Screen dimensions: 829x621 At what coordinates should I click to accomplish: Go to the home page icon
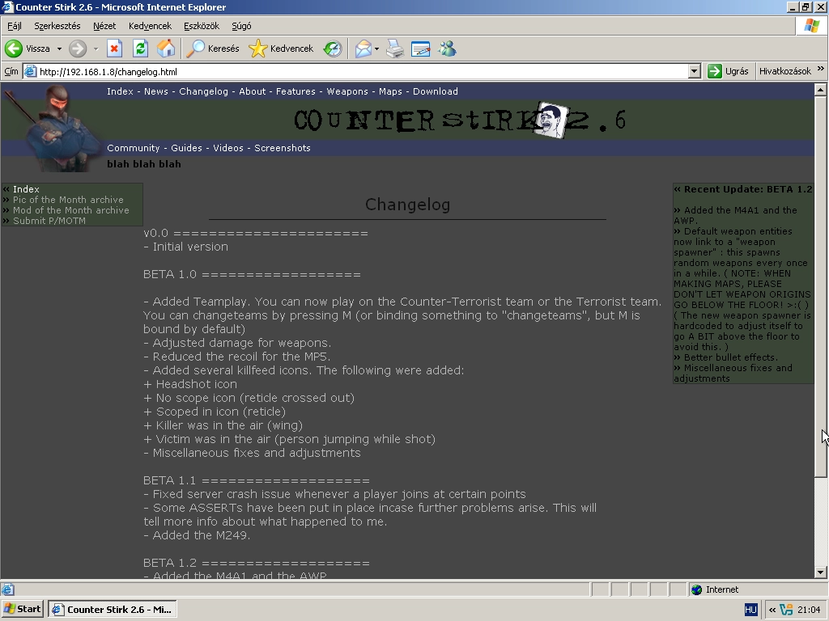[166, 49]
